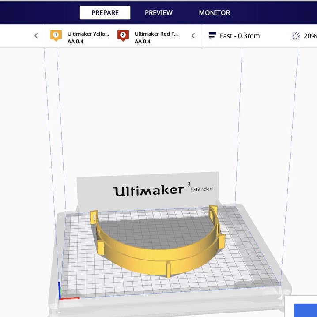Image resolution: width=317 pixels, height=317 pixels.
Task: Switch to the PREVIEW stage tab
Action: click(158, 13)
